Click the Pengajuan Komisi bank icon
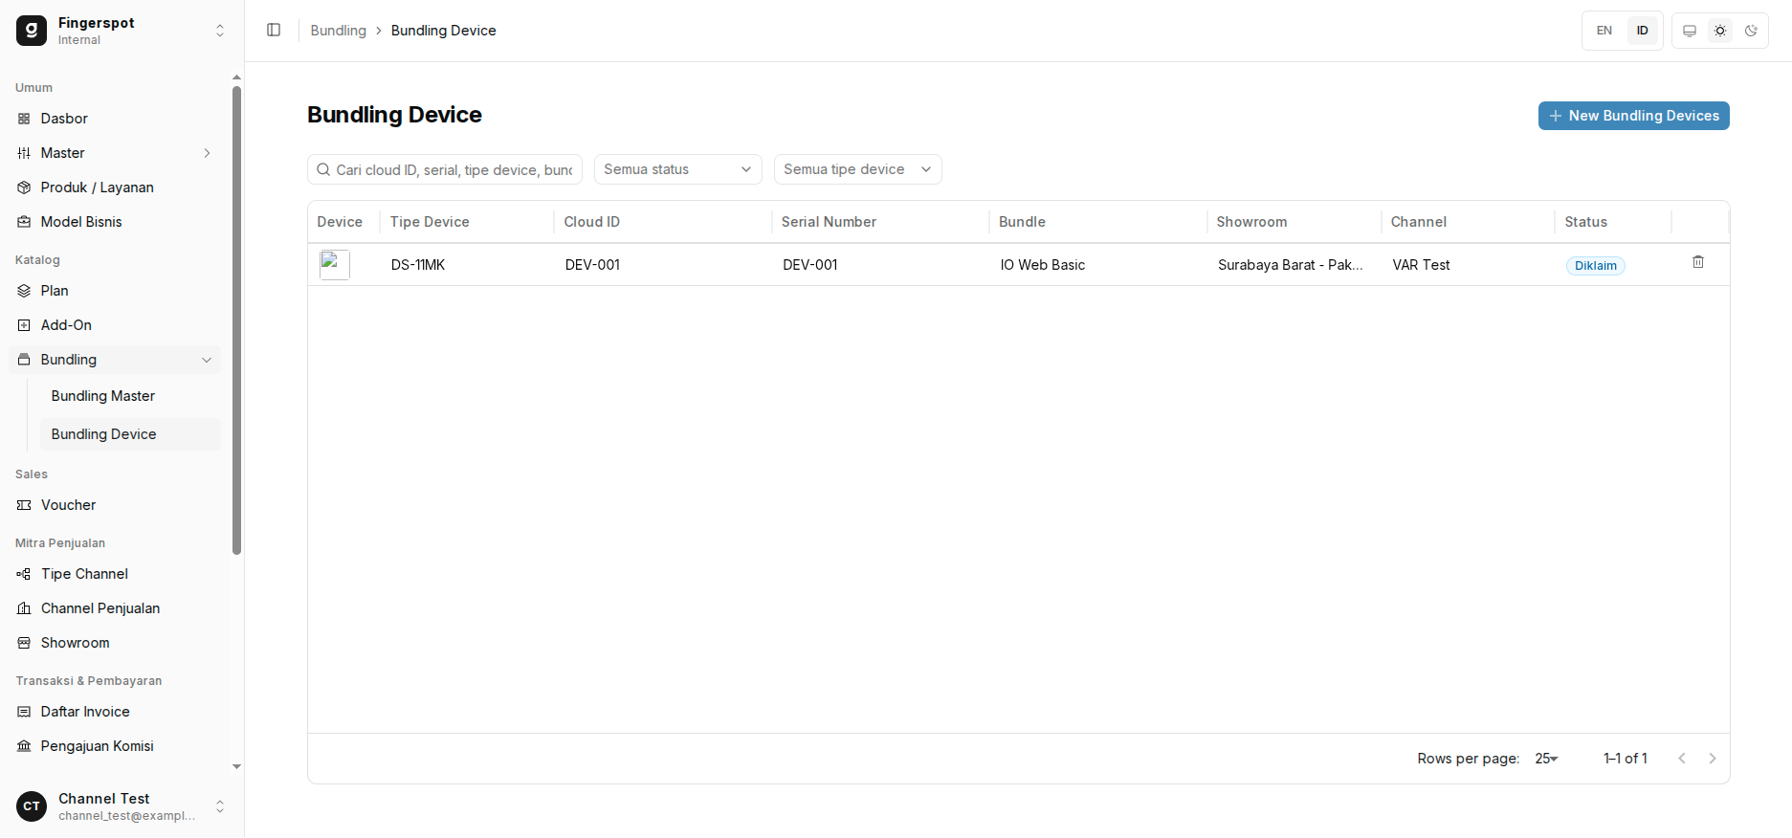 click(x=24, y=746)
